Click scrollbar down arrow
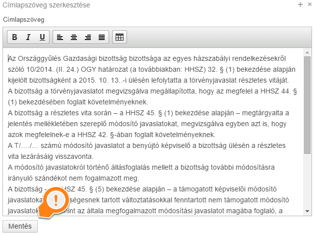This screenshot has width=314, height=235. click(307, 211)
